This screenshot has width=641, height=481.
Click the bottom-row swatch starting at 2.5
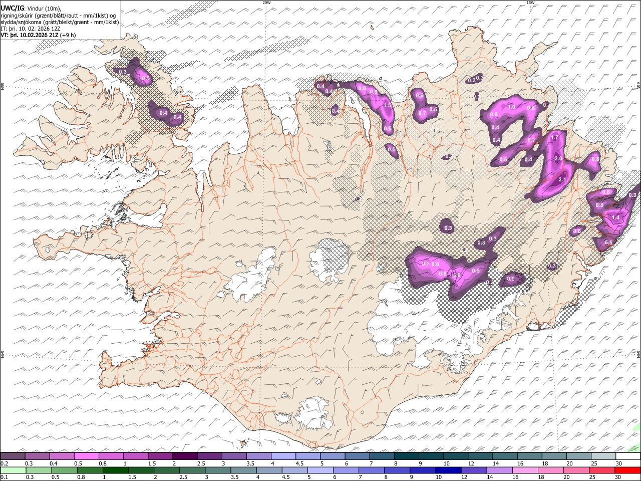[192, 470]
